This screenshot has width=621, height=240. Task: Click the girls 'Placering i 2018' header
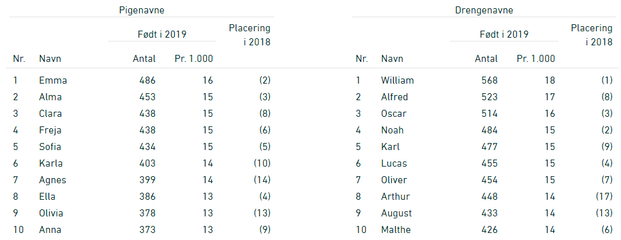(250, 35)
